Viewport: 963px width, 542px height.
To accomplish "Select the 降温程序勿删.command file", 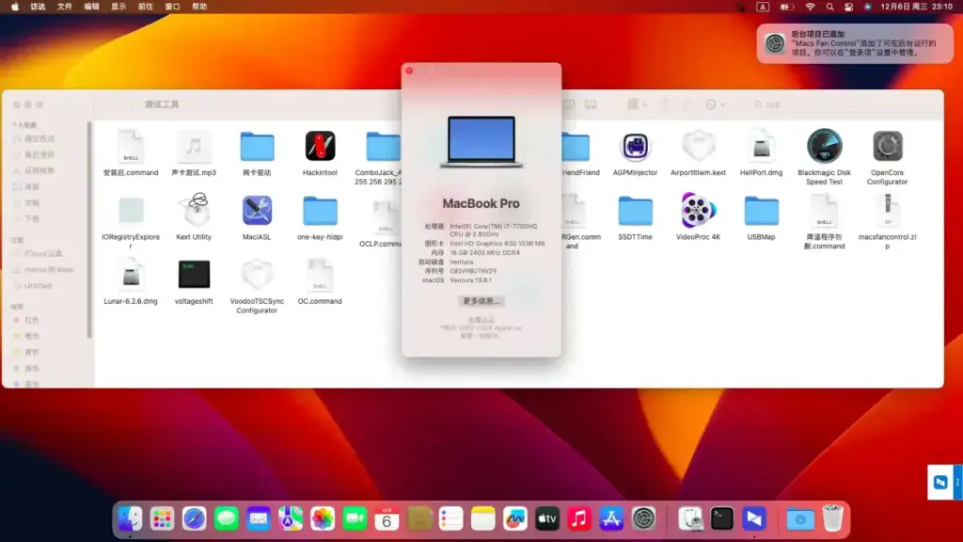I will click(x=824, y=211).
